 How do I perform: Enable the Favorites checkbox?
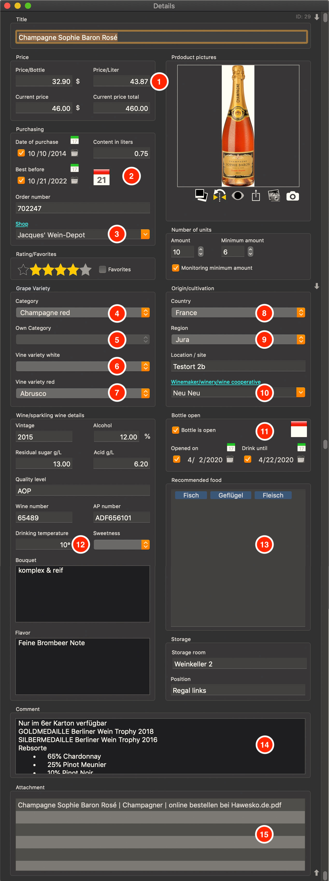(x=102, y=269)
